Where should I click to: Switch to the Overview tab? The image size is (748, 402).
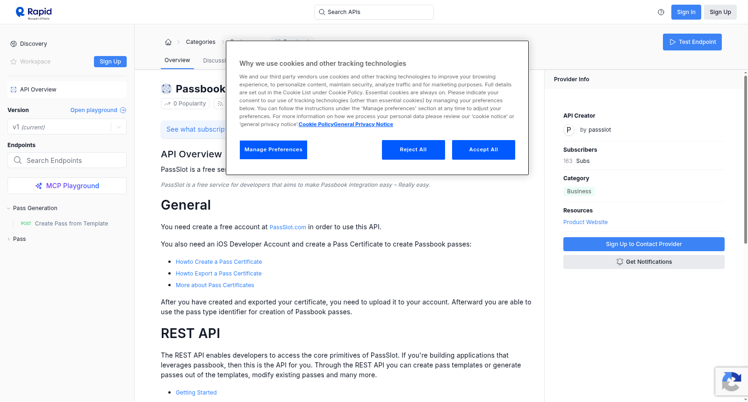(x=177, y=60)
